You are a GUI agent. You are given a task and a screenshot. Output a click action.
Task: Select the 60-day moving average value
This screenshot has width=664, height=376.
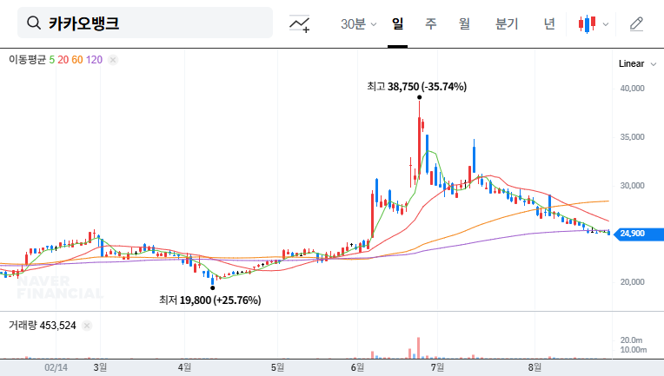pos(77,60)
